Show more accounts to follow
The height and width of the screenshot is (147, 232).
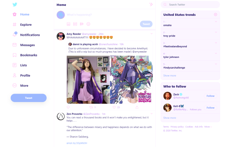point(170,118)
